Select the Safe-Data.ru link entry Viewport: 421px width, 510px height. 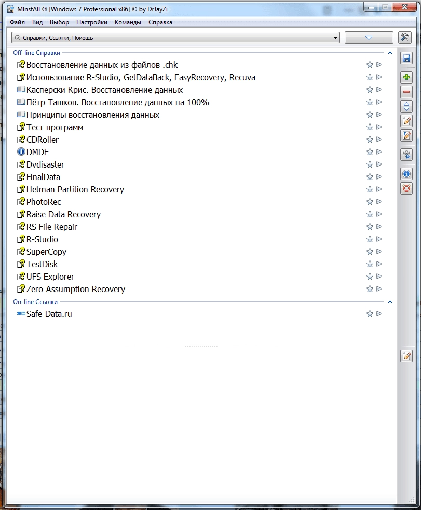point(49,314)
